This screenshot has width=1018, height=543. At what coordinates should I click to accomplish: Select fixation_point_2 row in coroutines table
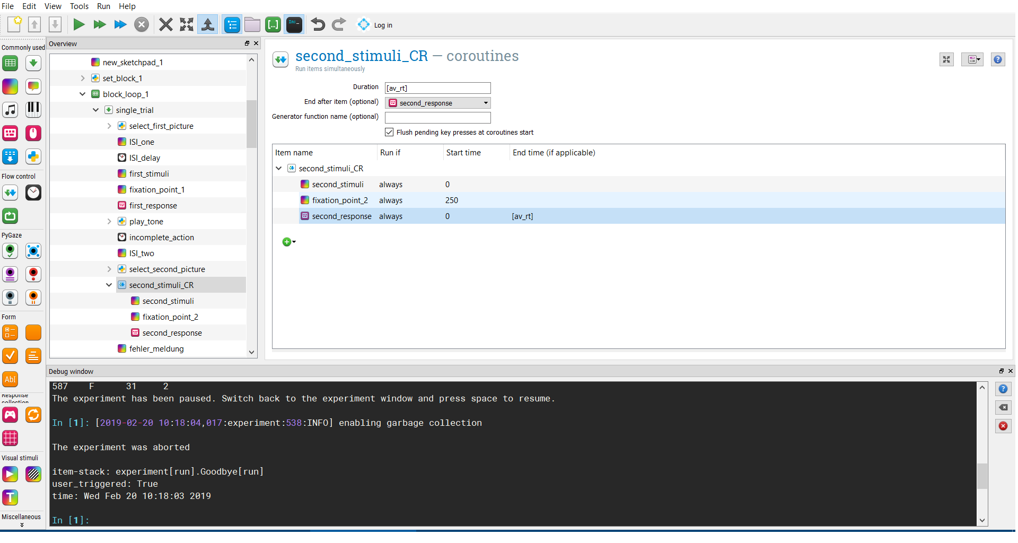pyautogui.click(x=639, y=200)
